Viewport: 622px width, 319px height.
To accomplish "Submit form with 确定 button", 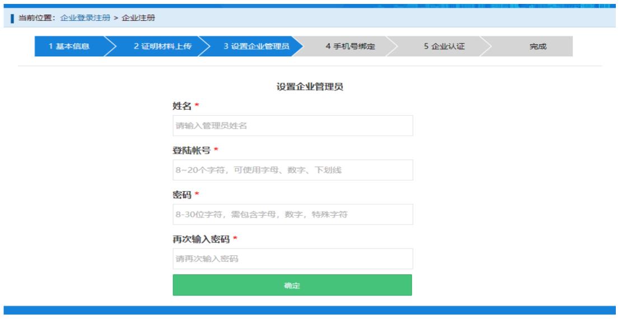I will pos(292,285).
